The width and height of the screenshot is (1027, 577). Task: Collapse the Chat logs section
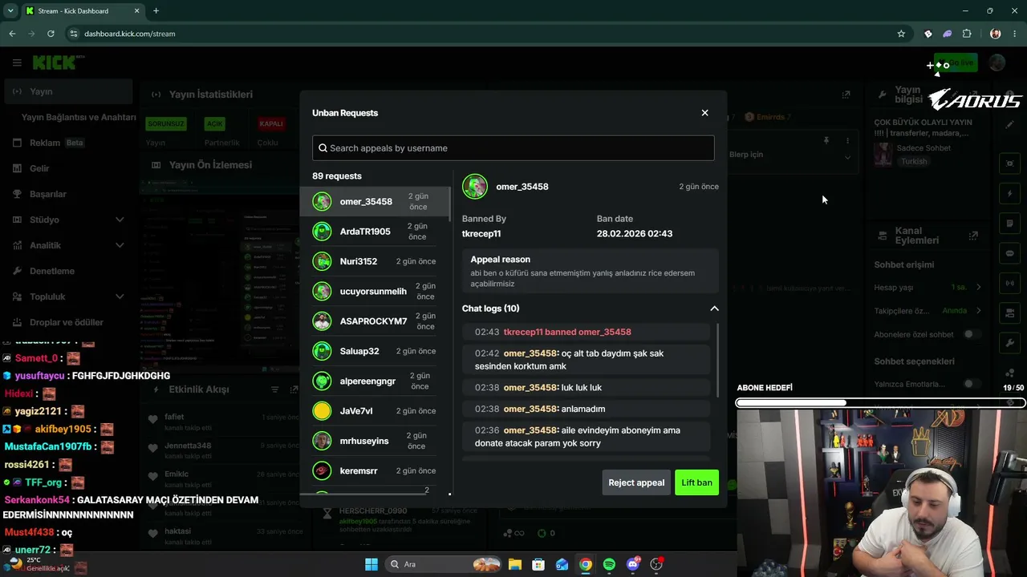pos(714,309)
